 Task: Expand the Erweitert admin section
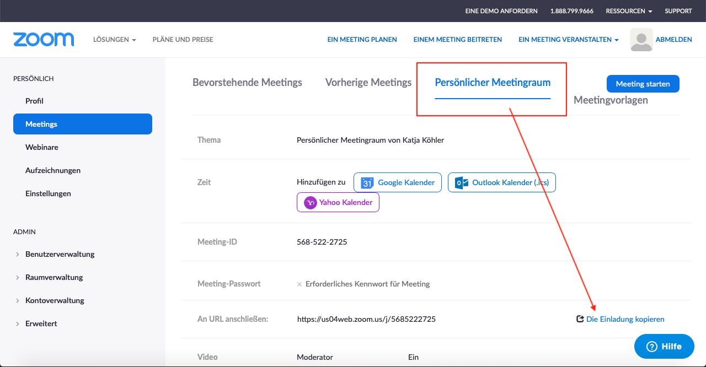click(41, 323)
